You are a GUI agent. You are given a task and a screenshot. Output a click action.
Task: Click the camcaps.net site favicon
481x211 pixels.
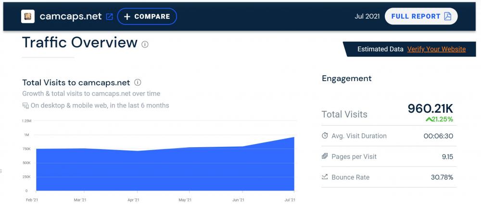tap(28, 16)
